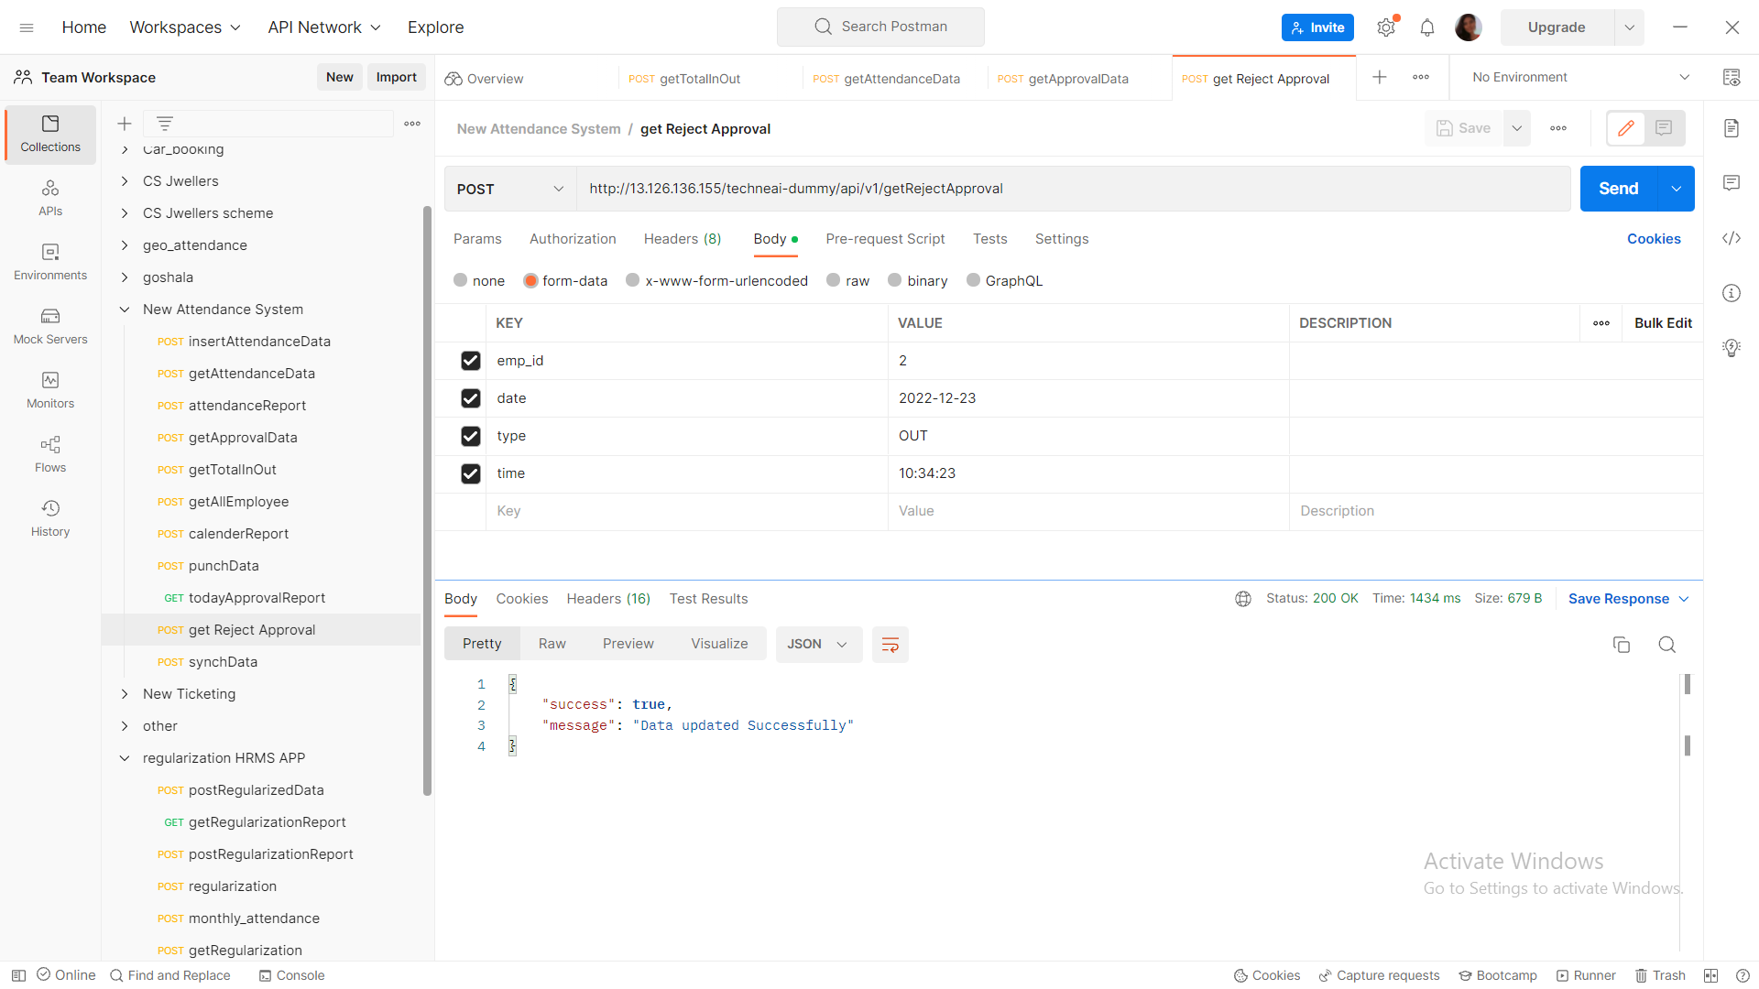Uncheck the date parameter row
The height and width of the screenshot is (989, 1759).
[x=471, y=398]
